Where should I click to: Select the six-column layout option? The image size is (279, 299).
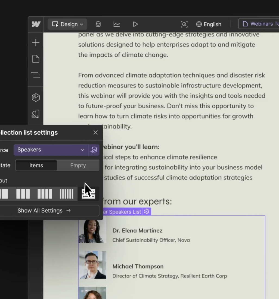pyautogui.click(x=66, y=194)
